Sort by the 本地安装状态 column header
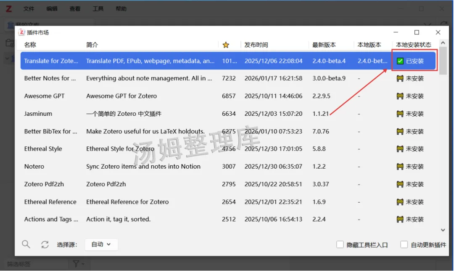Screen dimensions: 454x271 [414, 45]
